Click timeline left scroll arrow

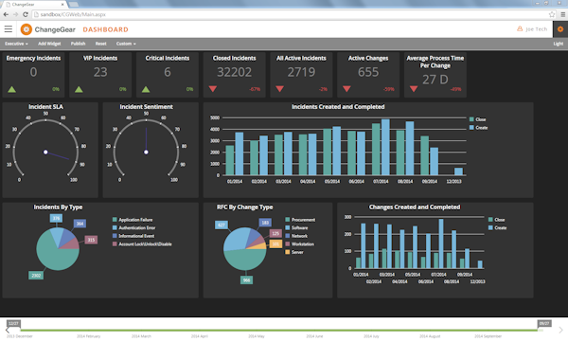pos(8,330)
